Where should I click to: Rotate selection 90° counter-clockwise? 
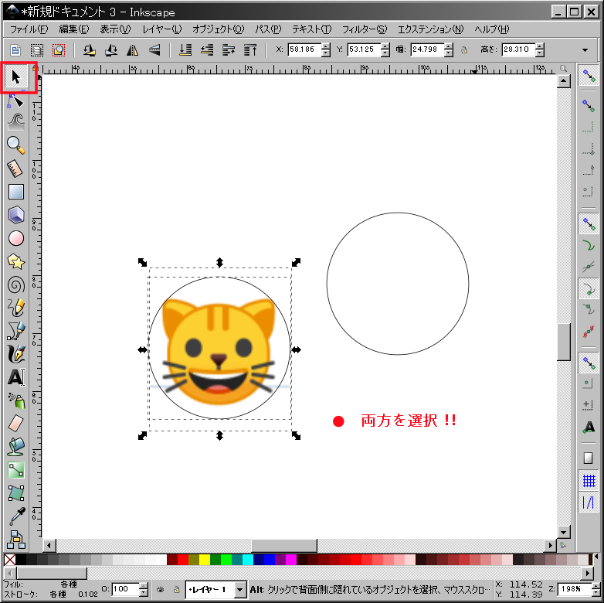coord(90,50)
